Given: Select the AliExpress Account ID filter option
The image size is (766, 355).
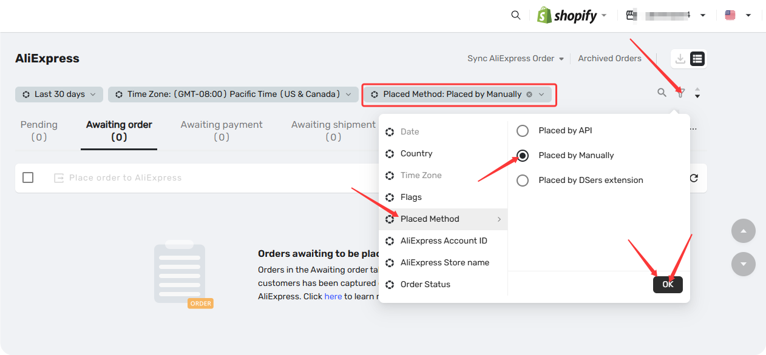Looking at the screenshot, I should point(443,241).
